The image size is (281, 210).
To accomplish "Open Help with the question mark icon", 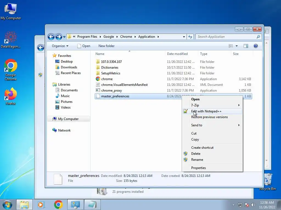I will pos(256,46).
